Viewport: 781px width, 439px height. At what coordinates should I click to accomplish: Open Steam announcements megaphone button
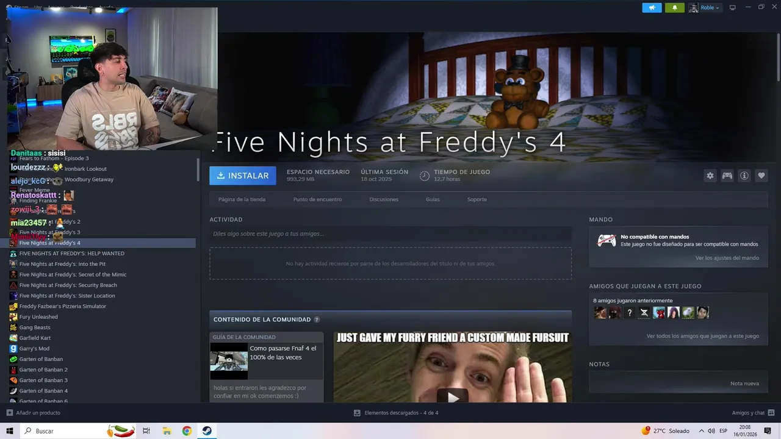pos(652,8)
